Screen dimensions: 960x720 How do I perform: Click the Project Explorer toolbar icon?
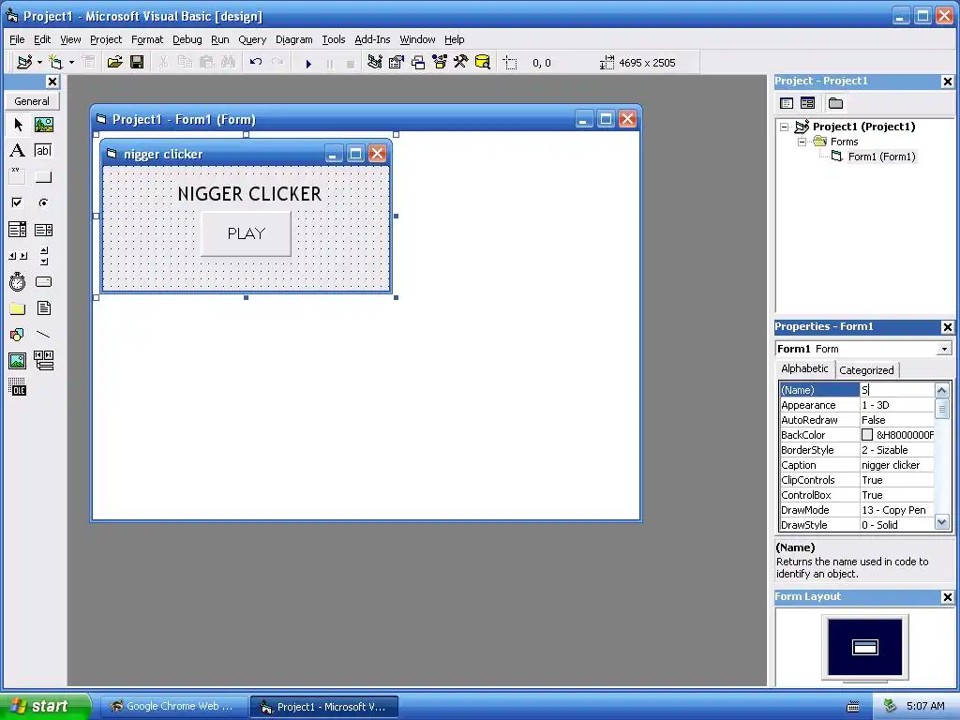pos(375,62)
